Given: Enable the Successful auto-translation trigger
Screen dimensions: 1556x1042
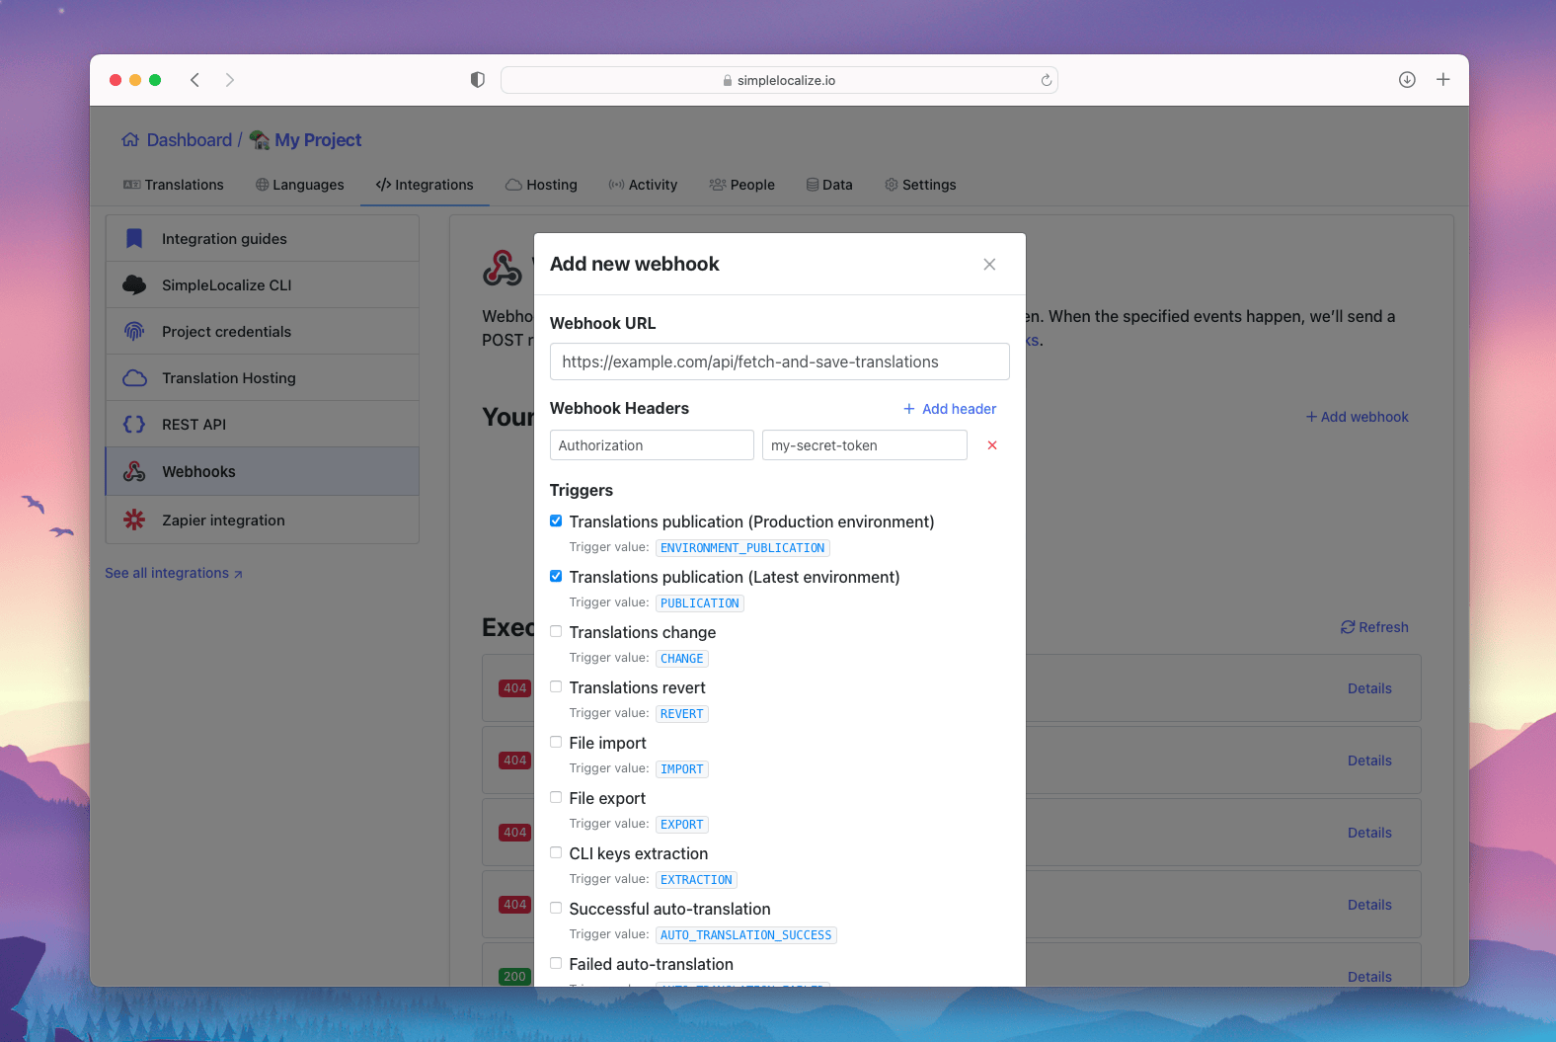Looking at the screenshot, I should [x=556, y=909].
